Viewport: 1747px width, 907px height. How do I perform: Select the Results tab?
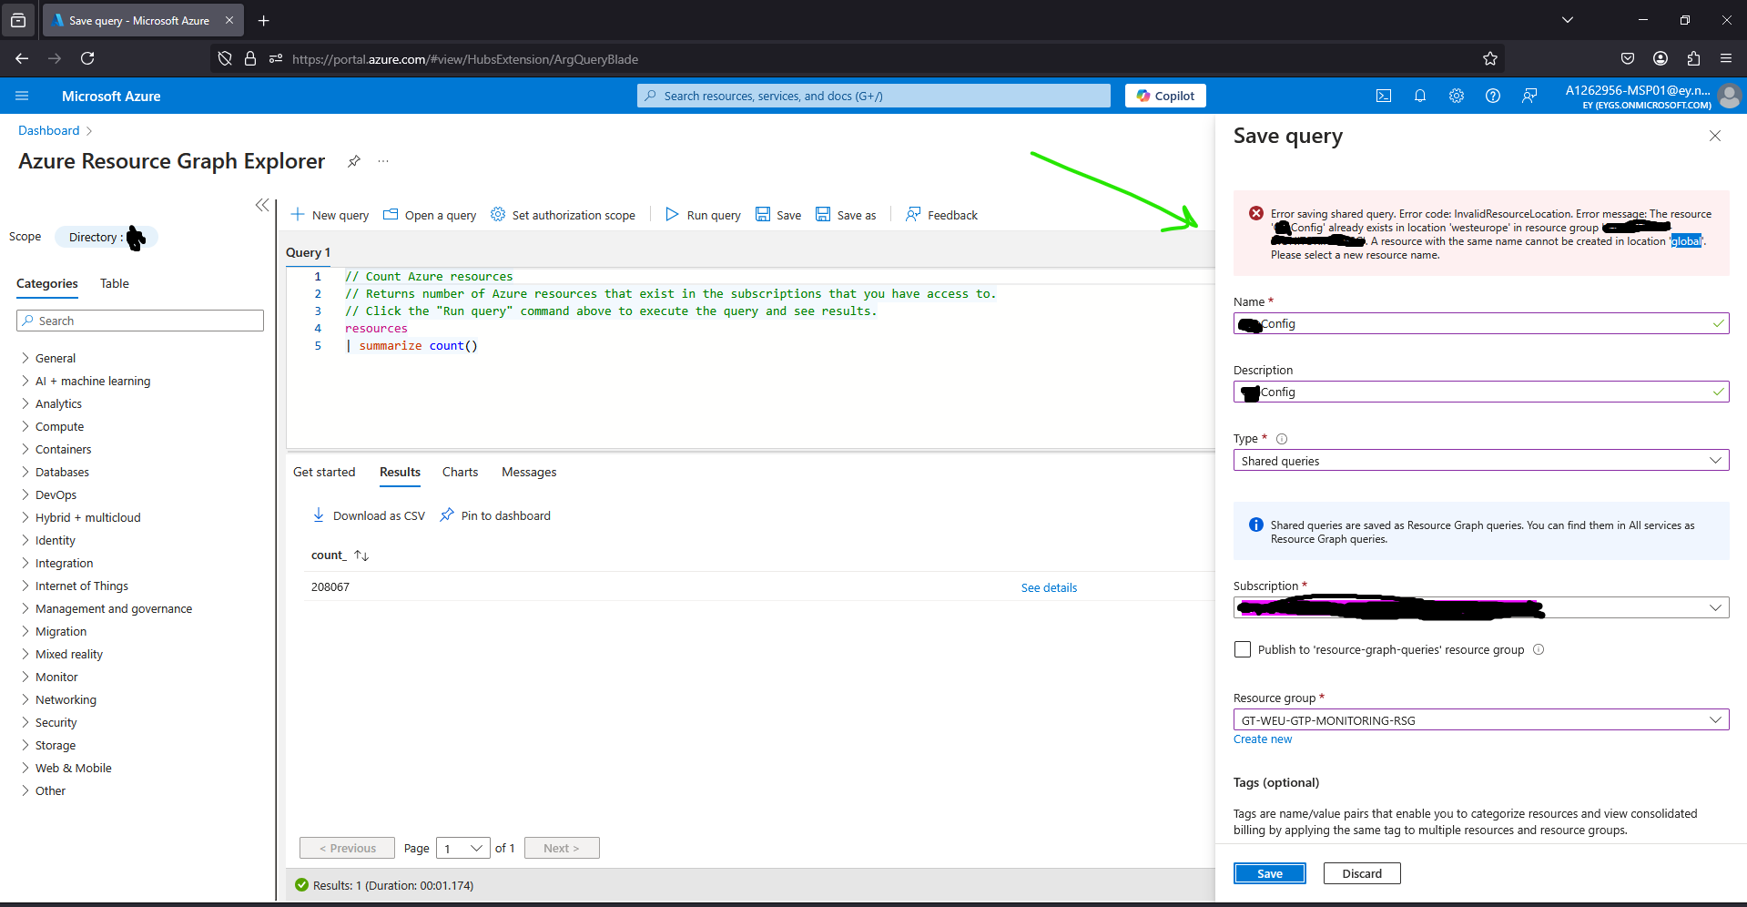[x=400, y=472]
